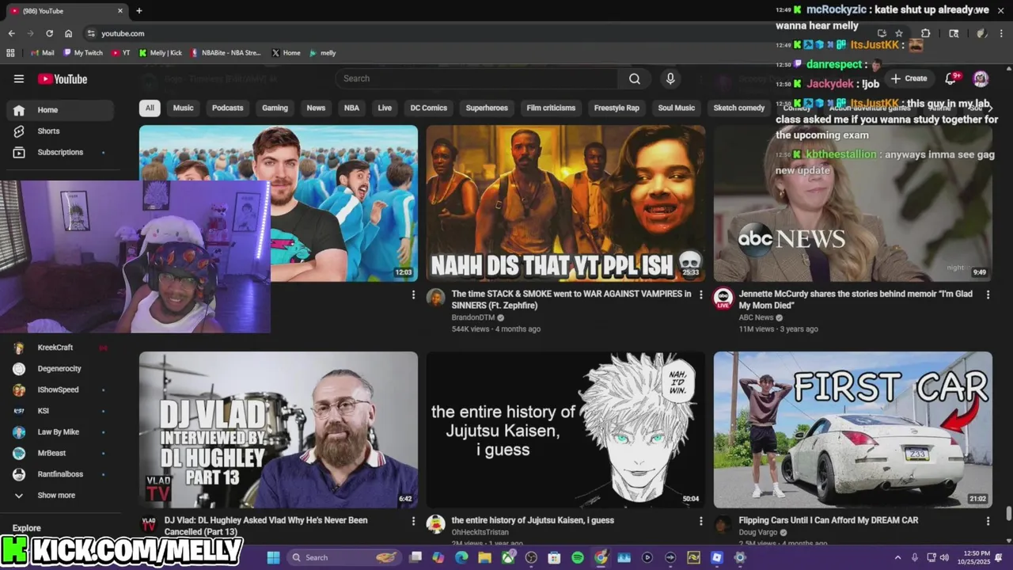Open more options for the Jujutsu Kaisen video
This screenshot has height=570, width=1013.
[700, 521]
